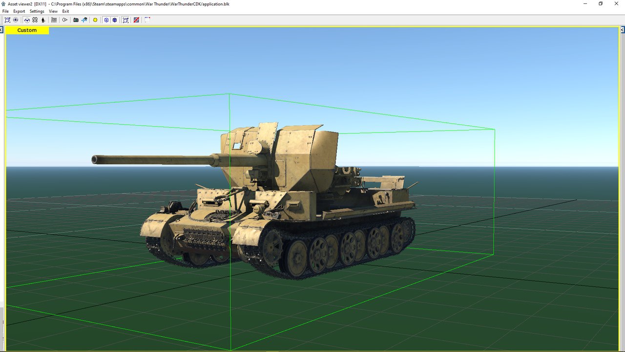
Task: Click the red-slashed square icon
Action: [136, 20]
